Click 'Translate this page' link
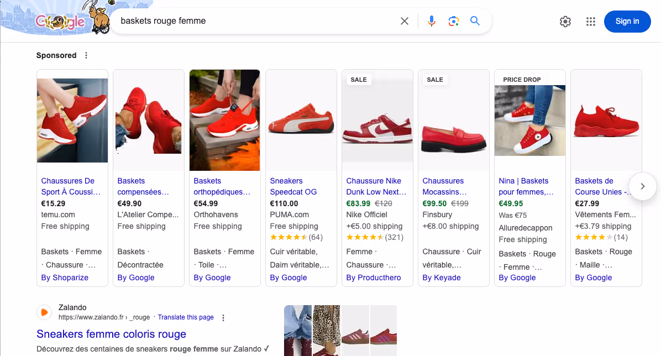Viewport: 661px width, 356px height. [186, 317]
